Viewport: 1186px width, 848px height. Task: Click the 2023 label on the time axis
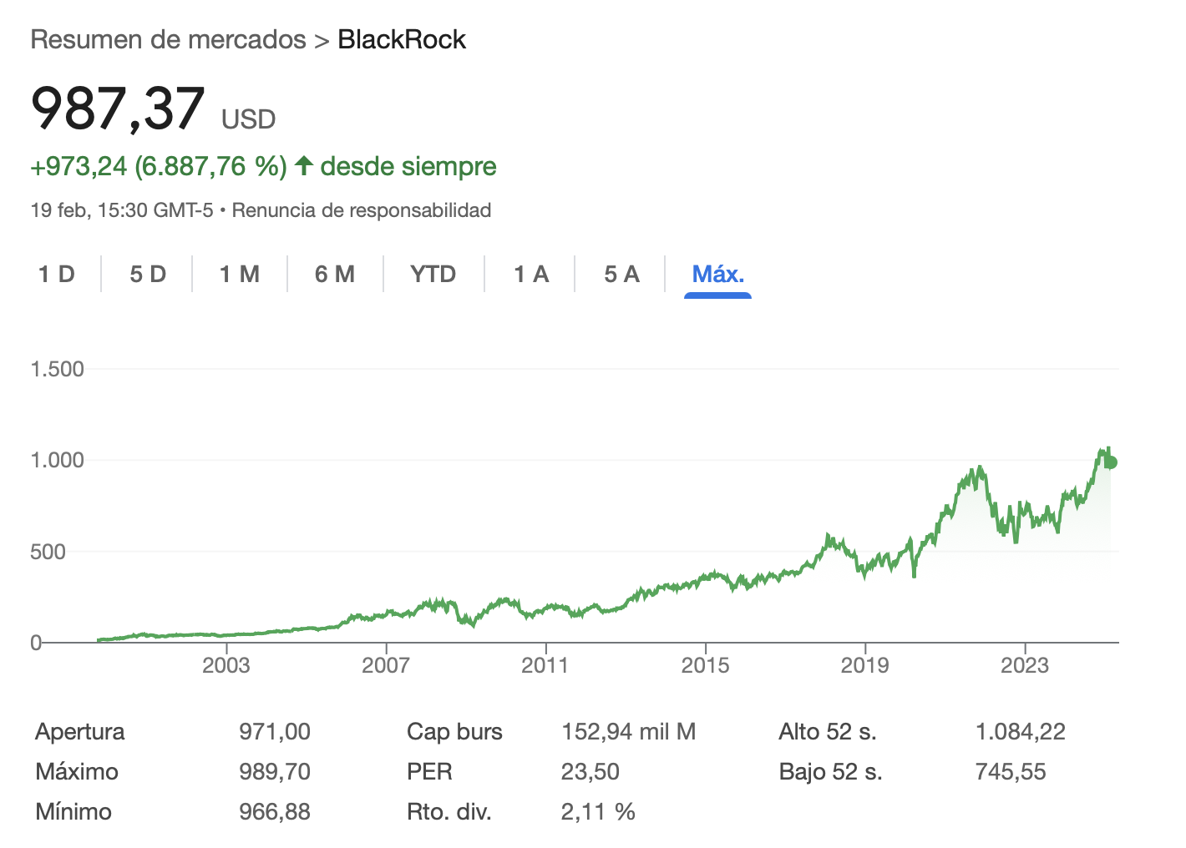[x=1024, y=665]
